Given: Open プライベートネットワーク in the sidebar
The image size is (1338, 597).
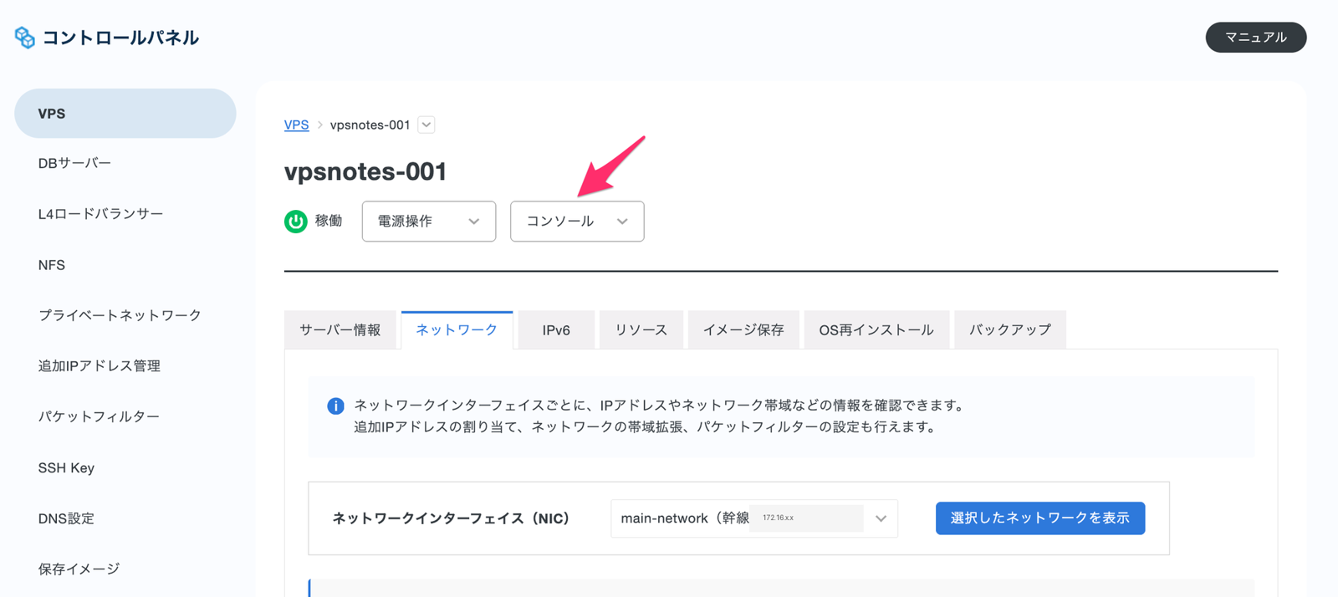Looking at the screenshot, I should click(120, 315).
